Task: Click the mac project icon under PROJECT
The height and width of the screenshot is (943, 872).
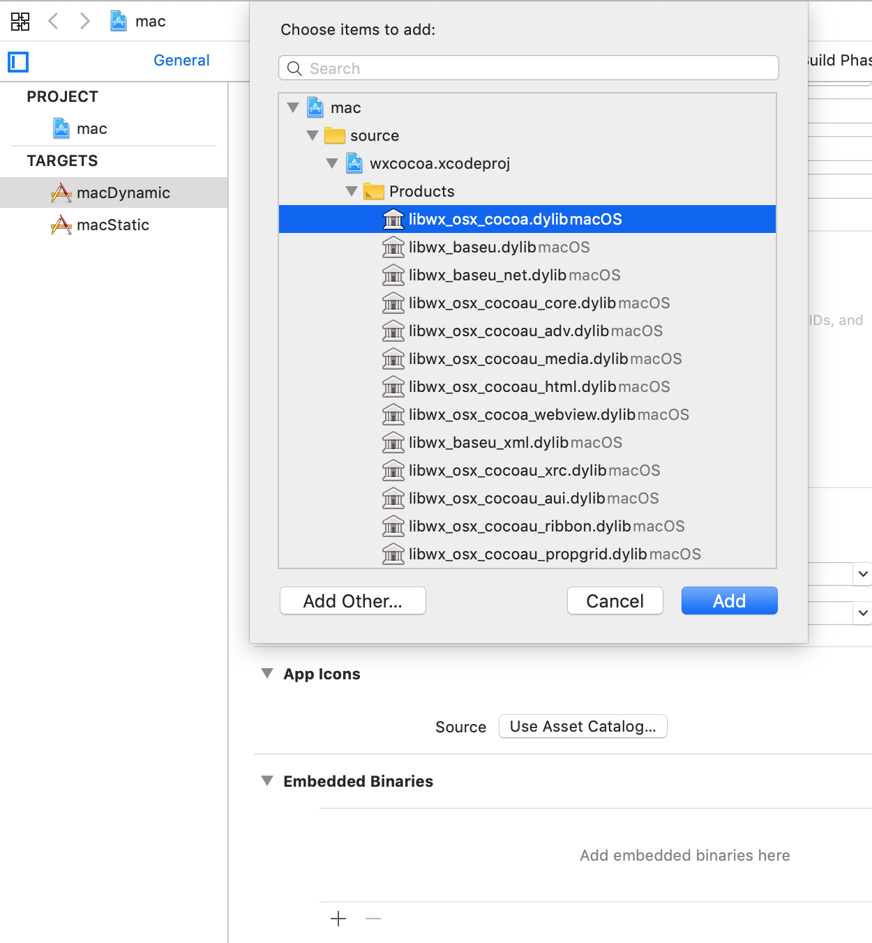Action: pyautogui.click(x=61, y=128)
